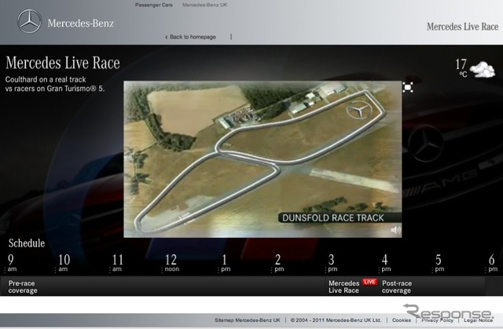Click the Schedule heading
Image resolution: width=503 pixels, height=329 pixels.
coord(27,243)
